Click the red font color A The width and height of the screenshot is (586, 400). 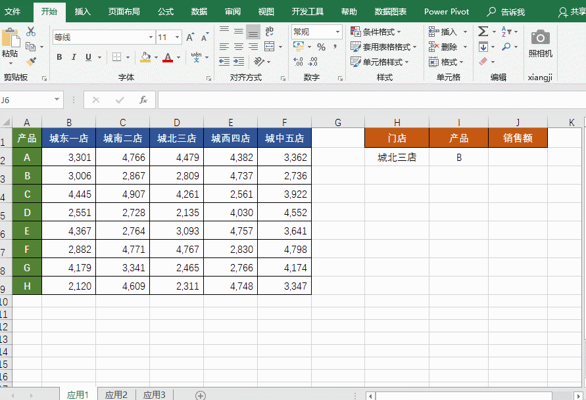(x=168, y=57)
